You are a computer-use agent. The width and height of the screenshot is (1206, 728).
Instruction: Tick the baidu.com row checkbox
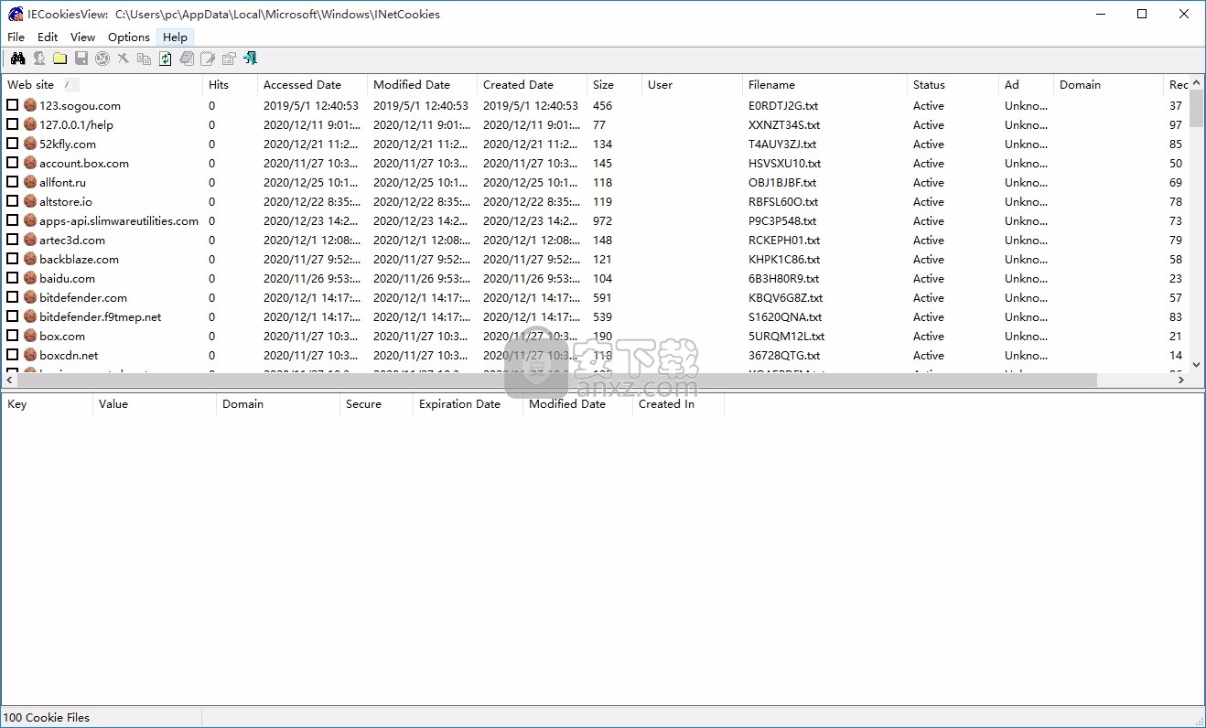13,278
